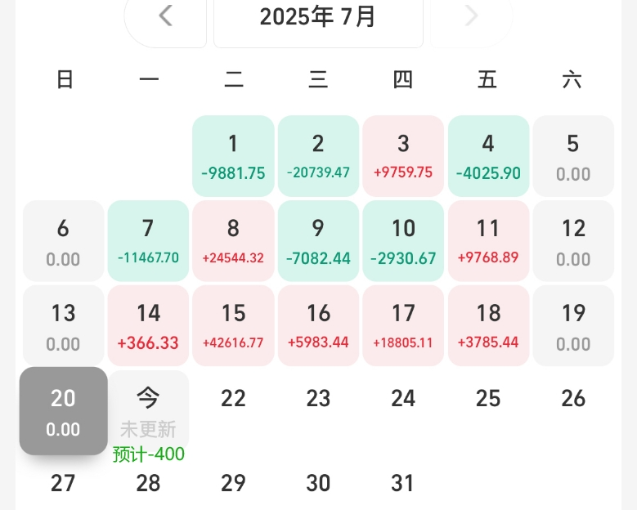Viewport: 637px width, 510px height.
Task: Select Saturday July 19 cell
Action: (x=573, y=325)
